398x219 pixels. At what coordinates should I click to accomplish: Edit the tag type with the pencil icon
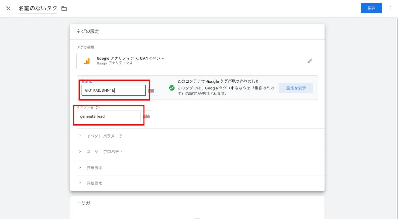pos(310,61)
